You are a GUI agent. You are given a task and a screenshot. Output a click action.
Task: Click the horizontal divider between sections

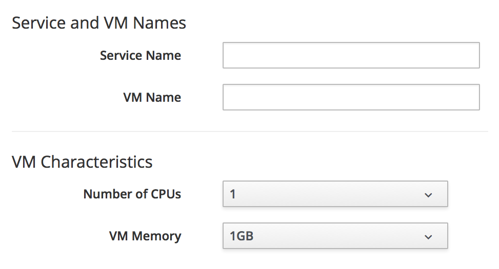250,131
